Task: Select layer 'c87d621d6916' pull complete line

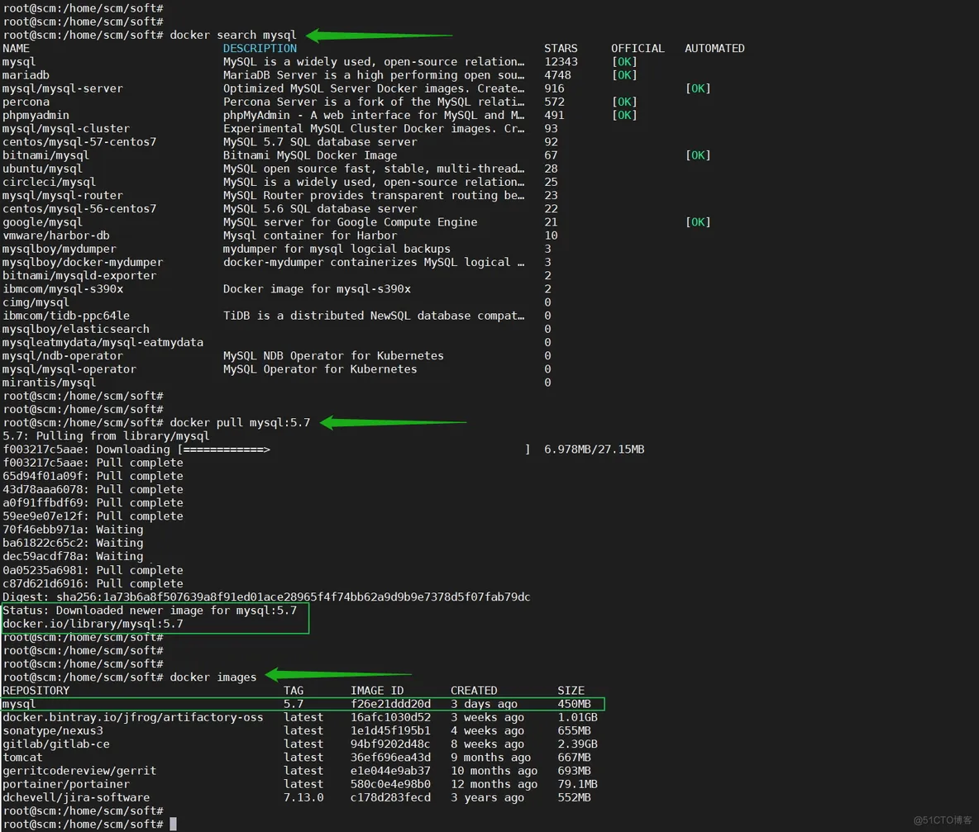Action: (93, 584)
